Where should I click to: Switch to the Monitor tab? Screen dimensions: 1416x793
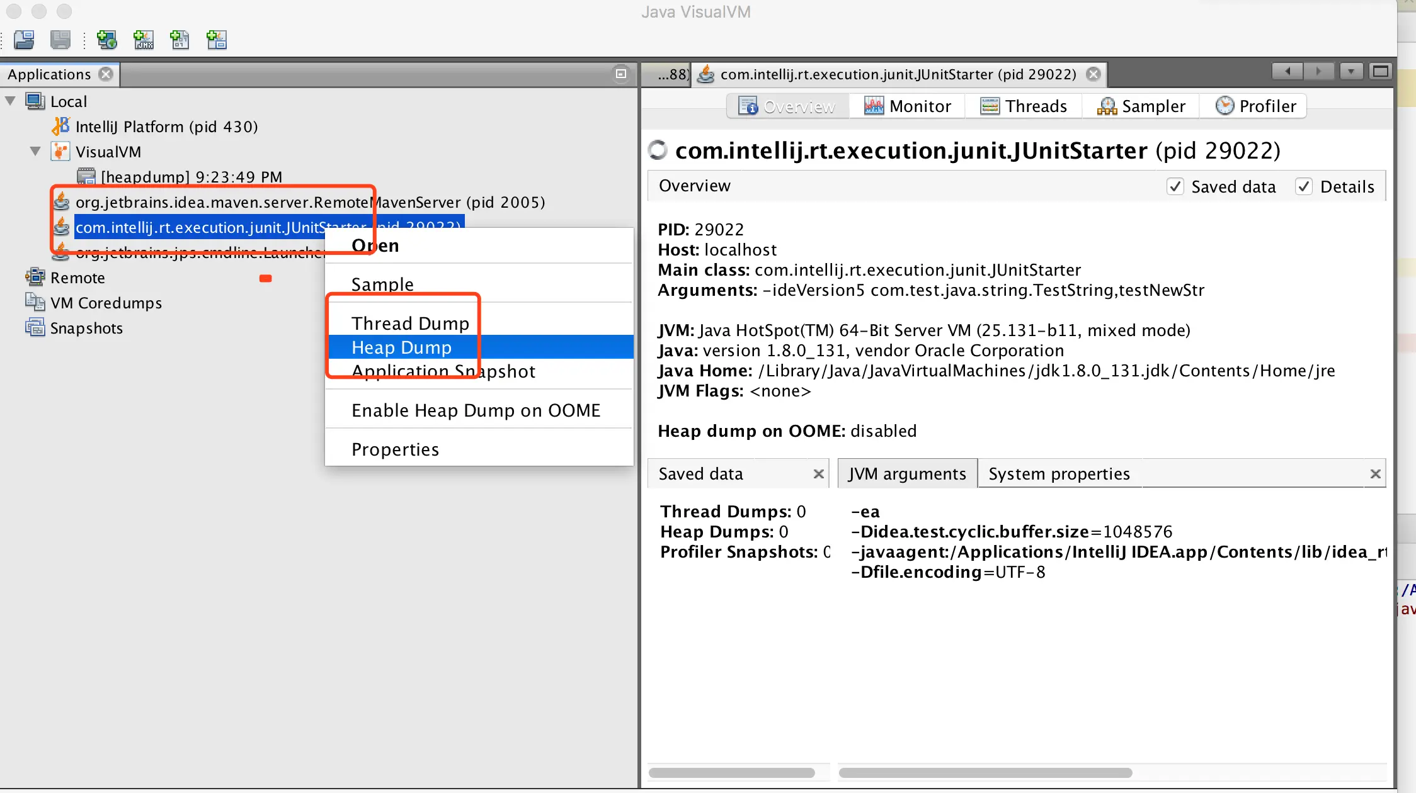tap(908, 106)
